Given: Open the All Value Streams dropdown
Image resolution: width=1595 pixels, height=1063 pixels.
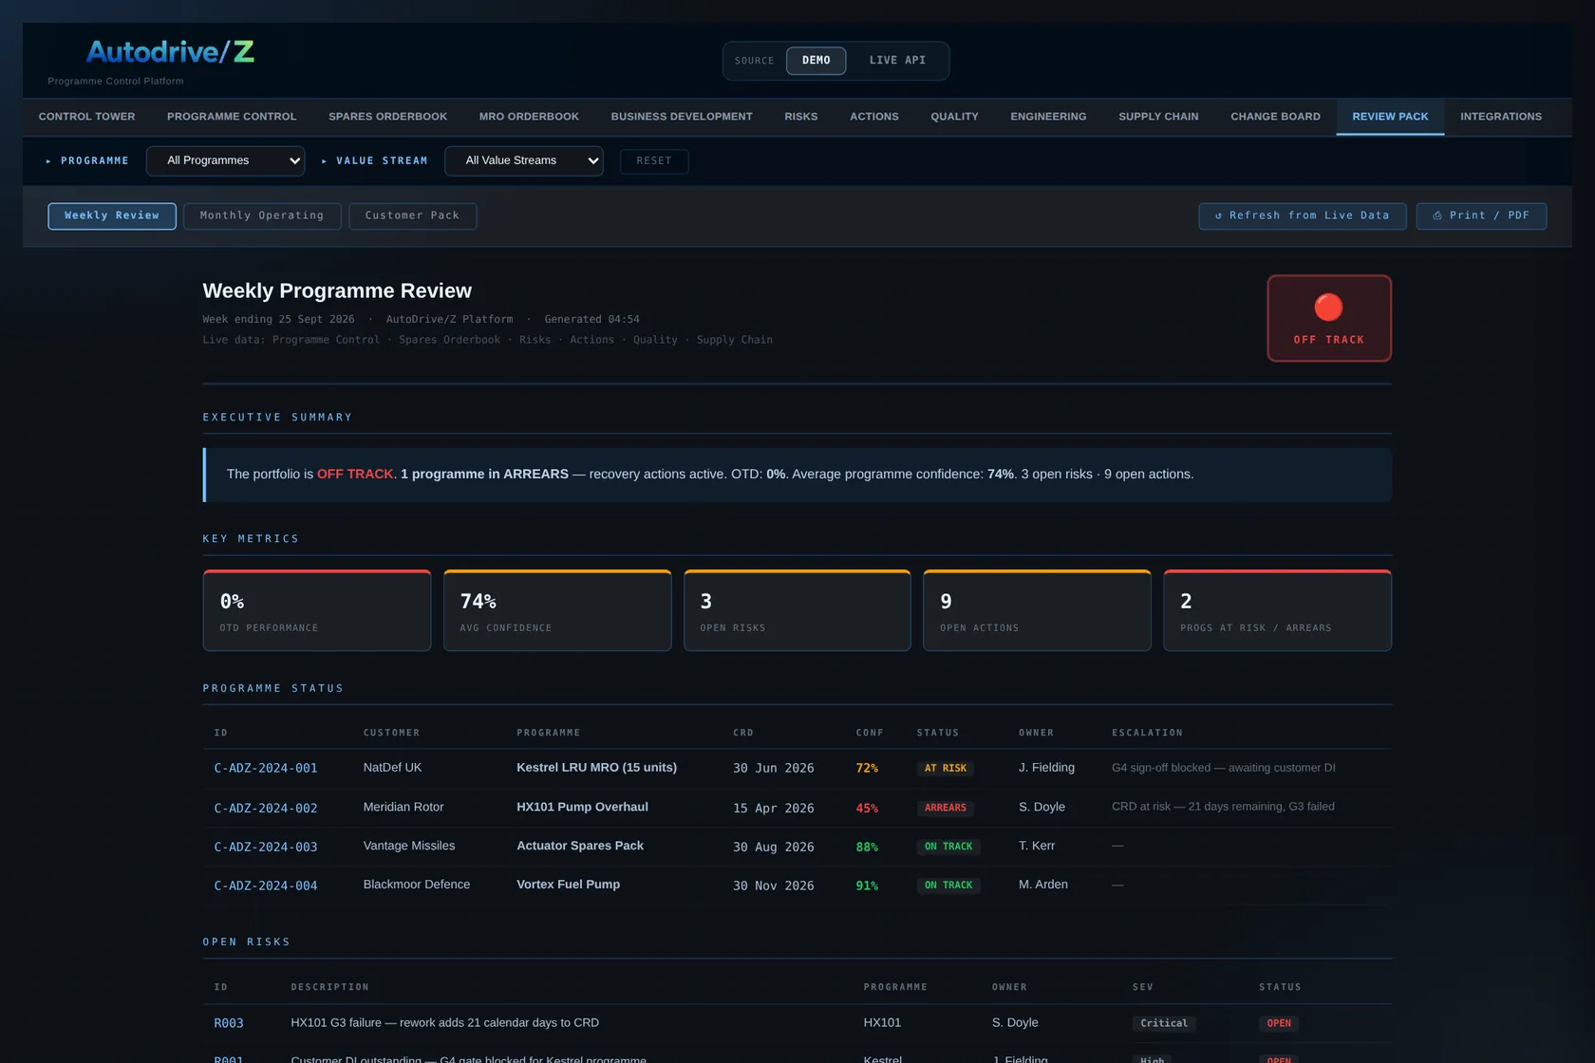Looking at the screenshot, I should (x=524, y=160).
